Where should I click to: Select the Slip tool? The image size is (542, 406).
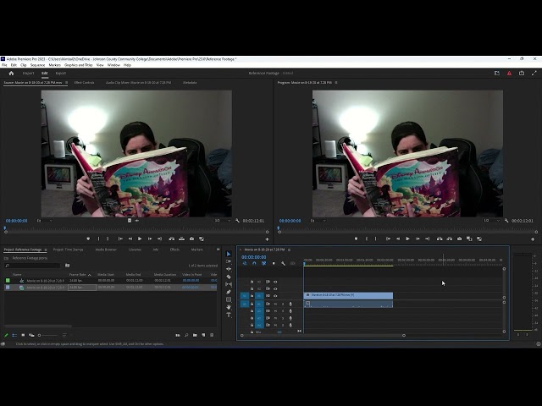[x=229, y=284]
